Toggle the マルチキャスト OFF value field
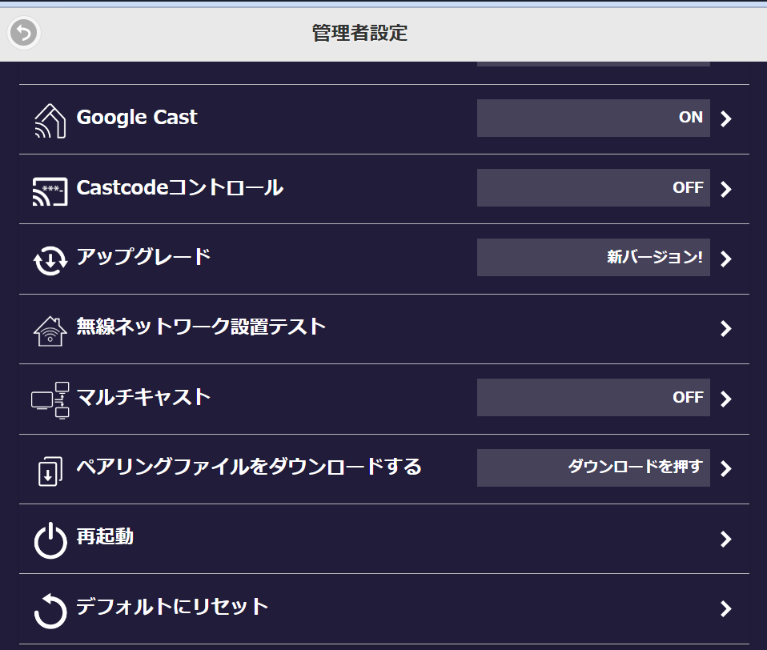767x650 pixels. (592, 398)
